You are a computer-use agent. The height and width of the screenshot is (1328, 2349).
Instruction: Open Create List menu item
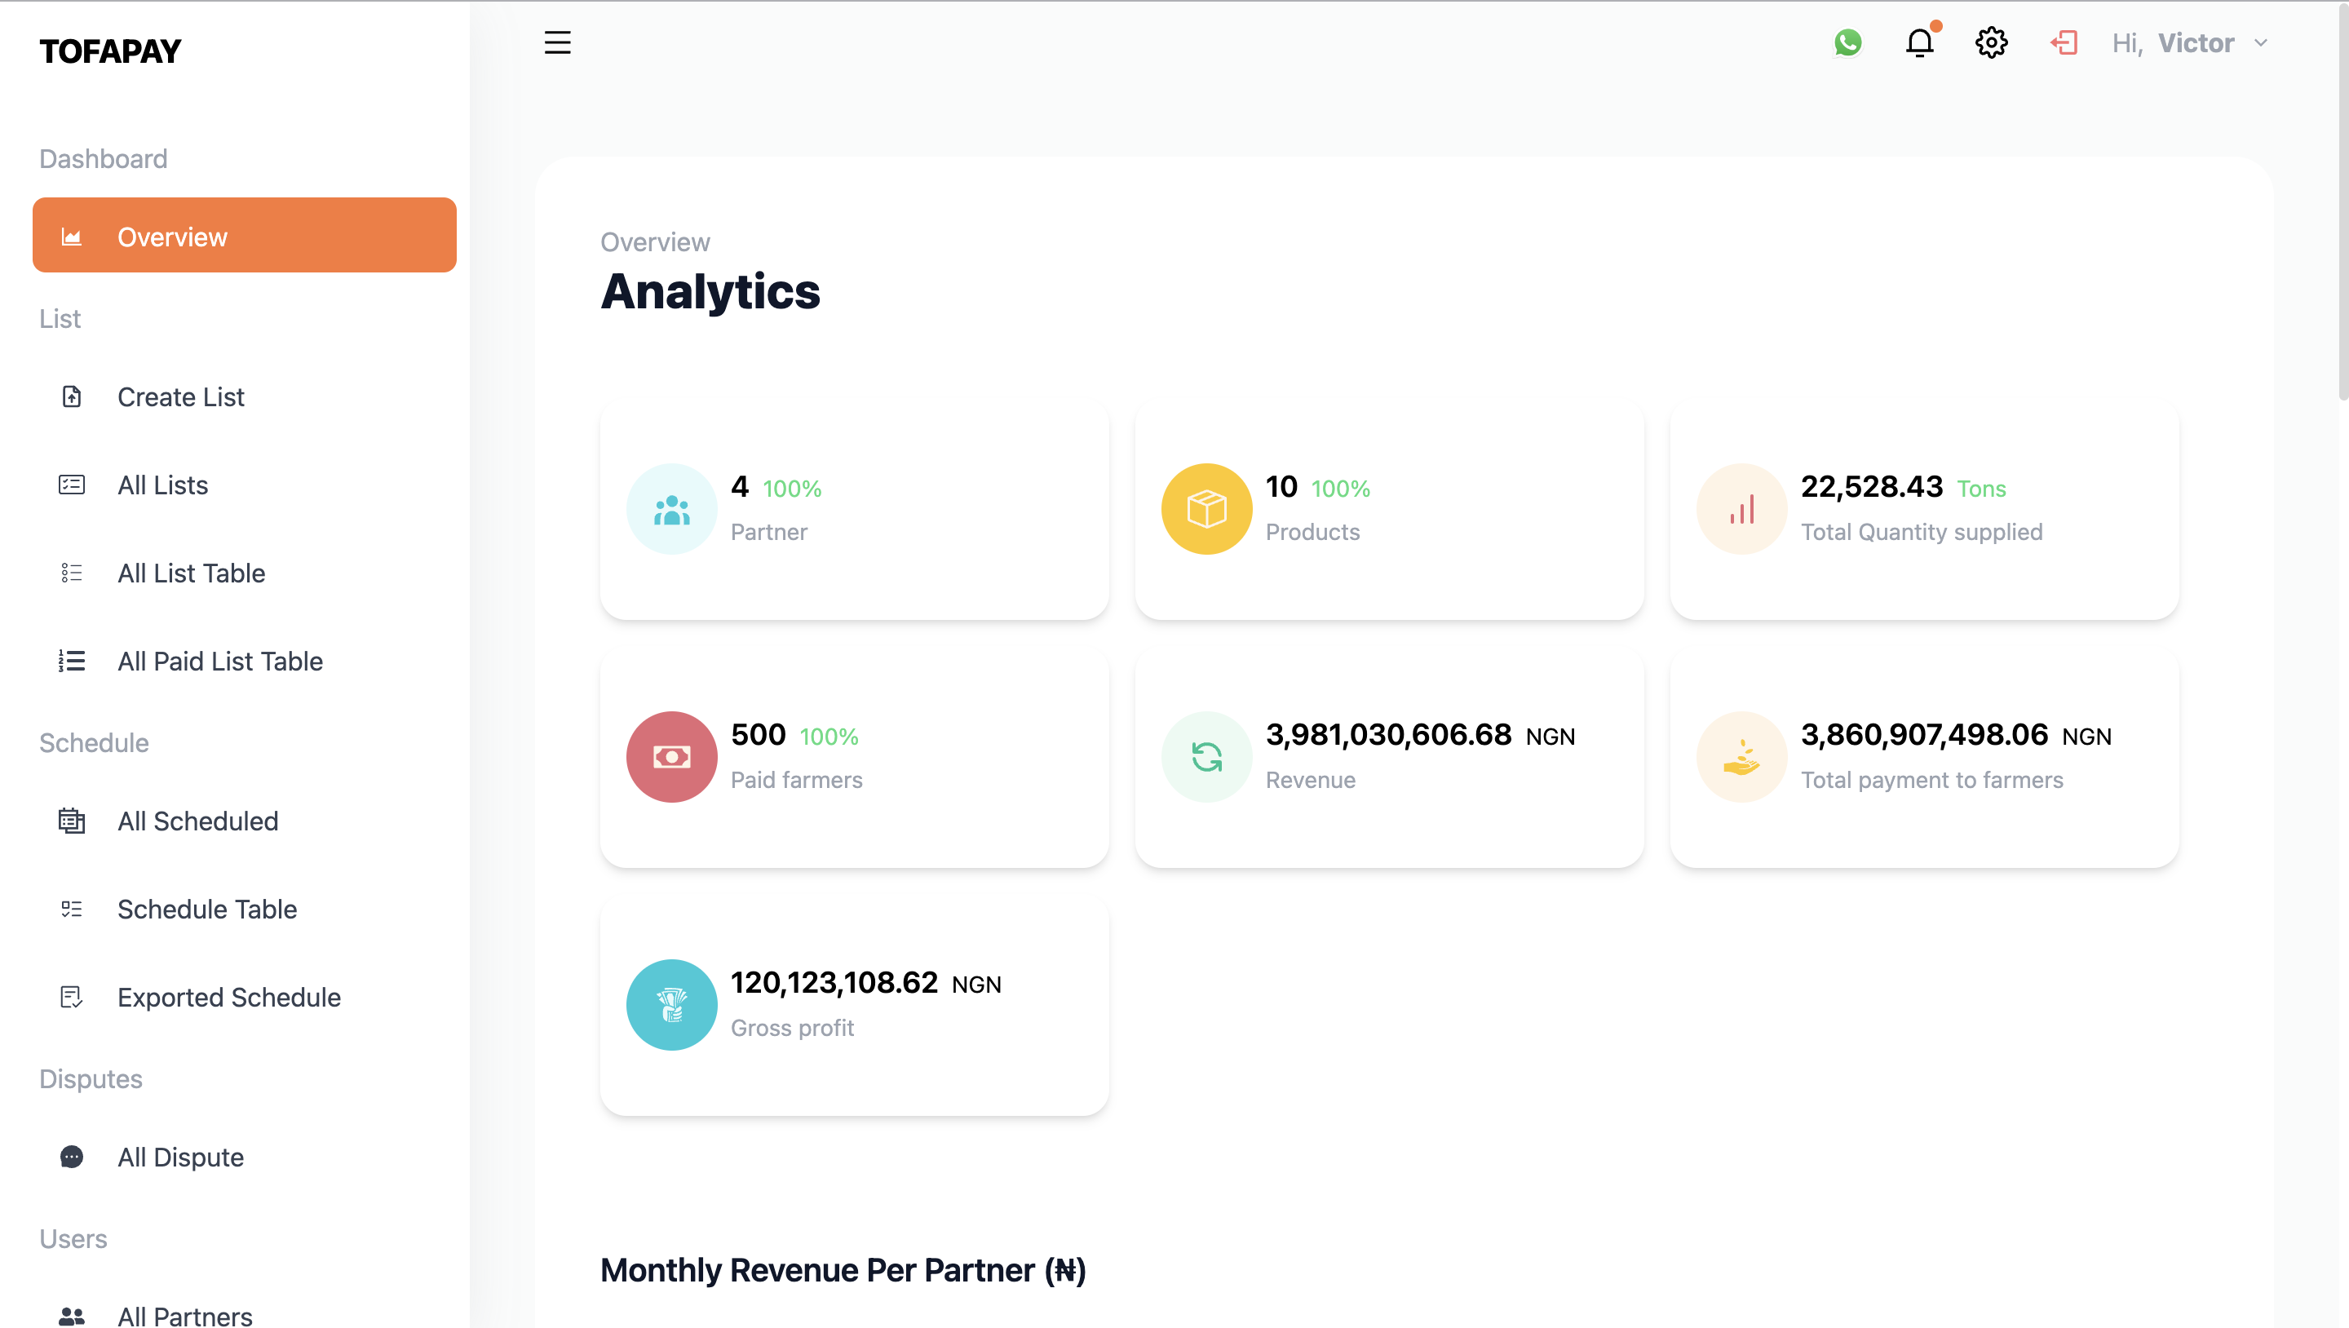180,396
